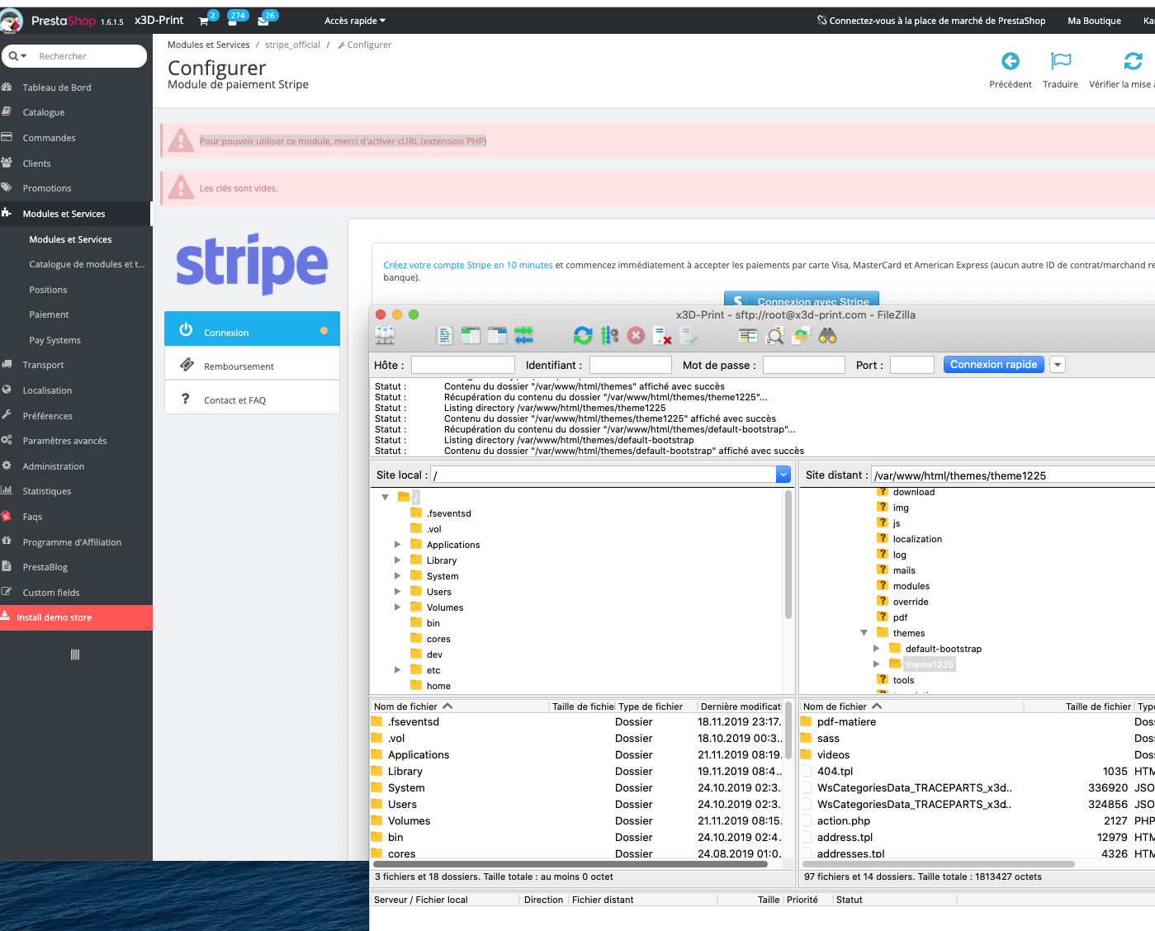Collapse remote themes folder
1155x931 pixels.
coord(864,633)
